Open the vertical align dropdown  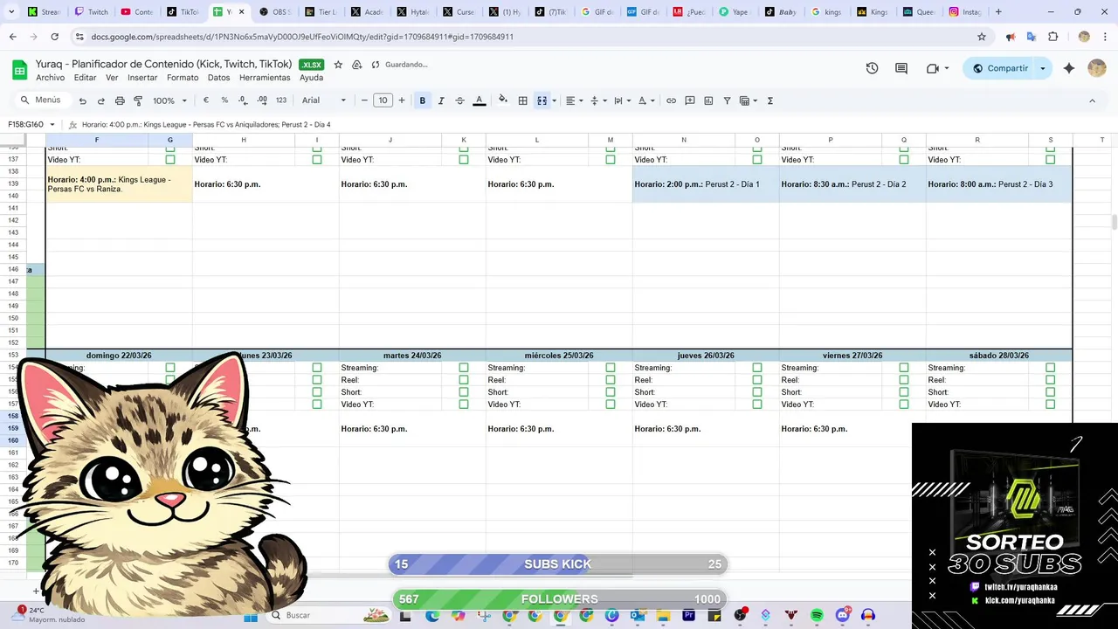coord(597,100)
